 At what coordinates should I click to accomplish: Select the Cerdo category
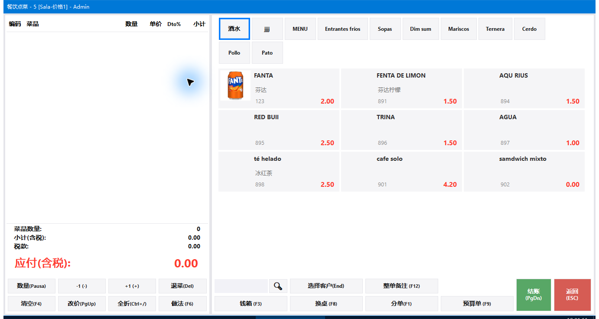click(530, 29)
